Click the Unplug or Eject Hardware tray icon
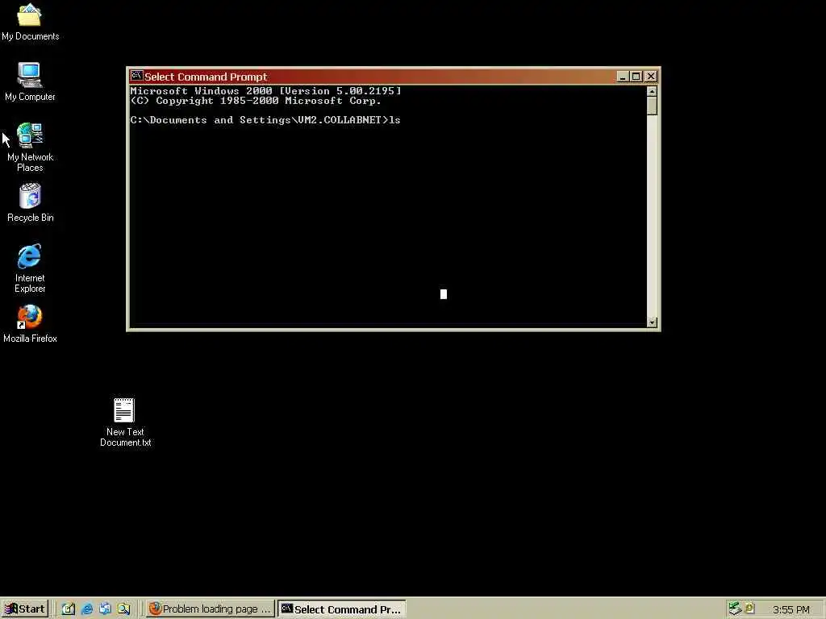The image size is (826, 619). tap(735, 609)
